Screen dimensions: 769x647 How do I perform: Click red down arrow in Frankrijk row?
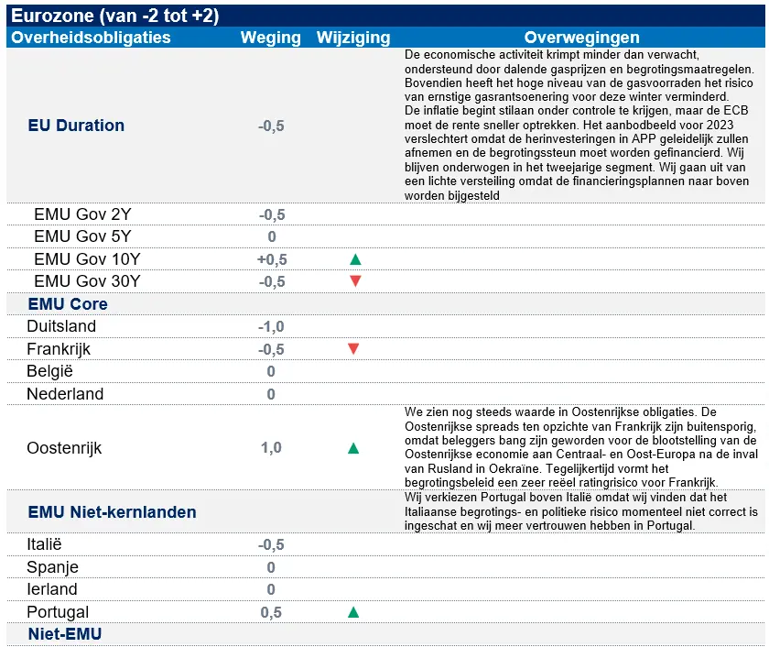353,349
